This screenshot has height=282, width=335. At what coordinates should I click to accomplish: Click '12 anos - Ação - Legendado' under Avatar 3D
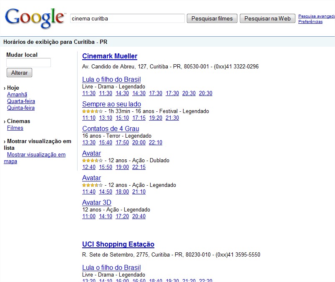(x=116, y=209)
